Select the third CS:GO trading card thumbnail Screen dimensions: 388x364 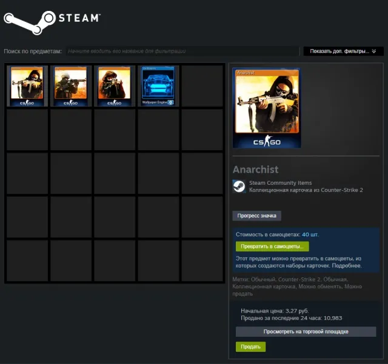pos(115,86)
